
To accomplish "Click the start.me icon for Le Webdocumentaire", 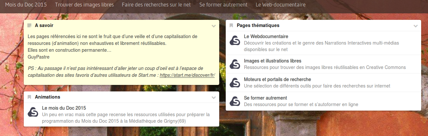I will (235, 40).
